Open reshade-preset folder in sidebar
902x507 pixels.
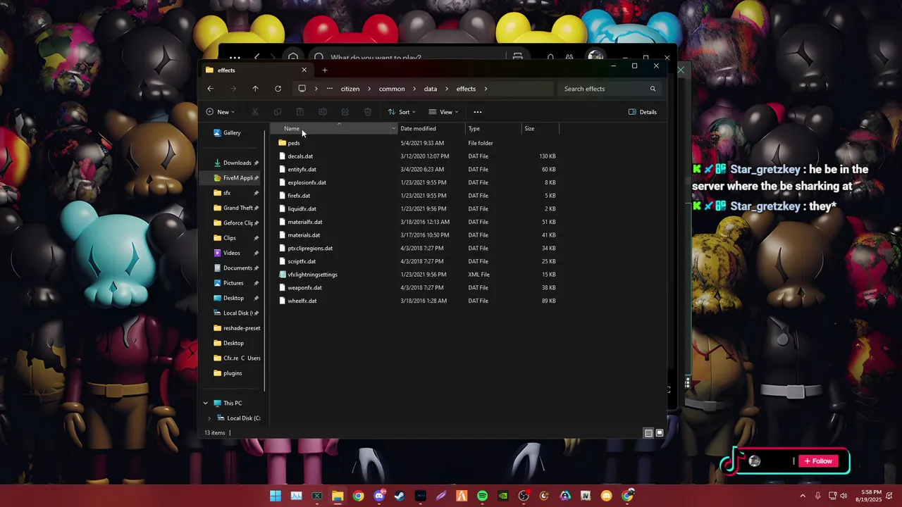(237, 328)
